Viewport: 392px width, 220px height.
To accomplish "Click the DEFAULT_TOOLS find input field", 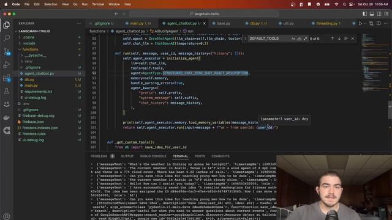I will click(269, 38).
